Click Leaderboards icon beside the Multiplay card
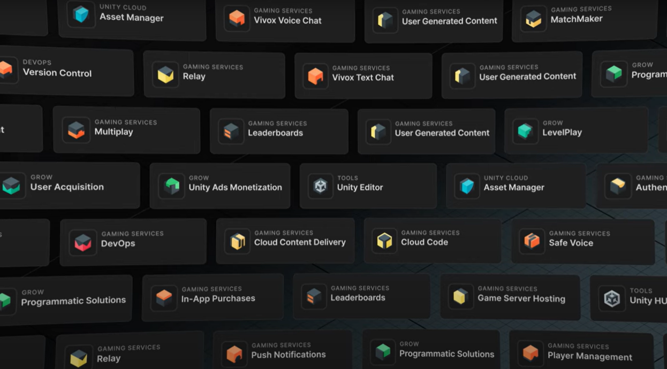The width and height of the screenshot is (667, 369). click(x=231, y=131)
